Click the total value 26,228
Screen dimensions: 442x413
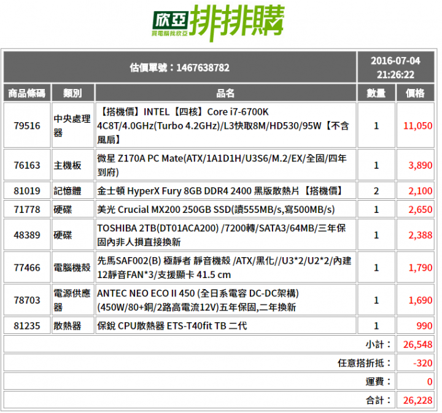pos(418,400)
